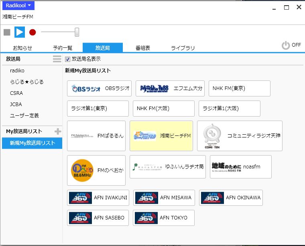Choose the コミュニティラジオ天神 station tile
305x246 pixels.
[240, 136]
